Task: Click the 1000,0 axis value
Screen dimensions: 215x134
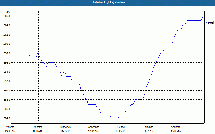Action: click(x=6, y=44)
